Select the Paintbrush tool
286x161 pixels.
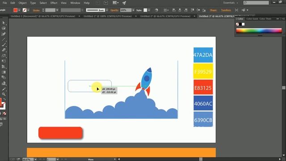(x=4, y=45)
